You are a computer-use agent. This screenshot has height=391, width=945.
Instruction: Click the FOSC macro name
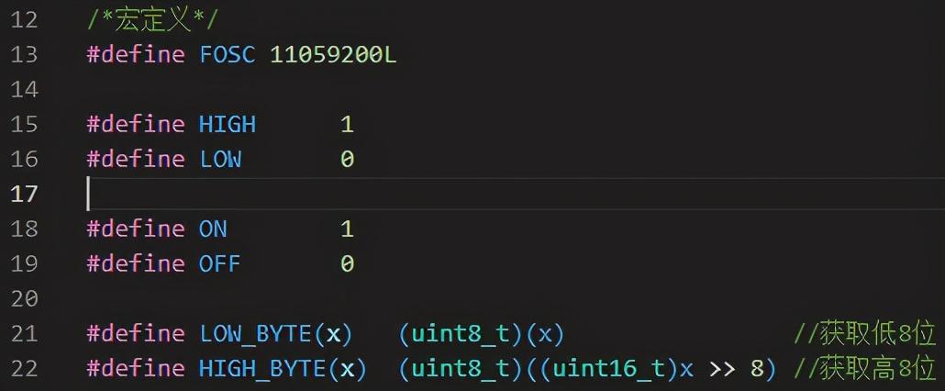point(228,54)
